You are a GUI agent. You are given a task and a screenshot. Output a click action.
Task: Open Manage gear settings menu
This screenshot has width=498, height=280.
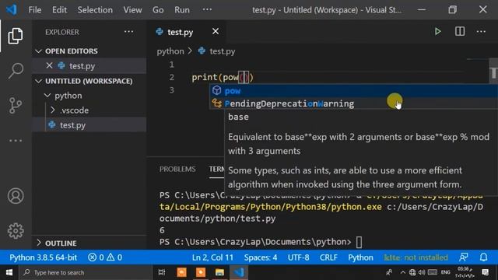[x=16, y=231]
